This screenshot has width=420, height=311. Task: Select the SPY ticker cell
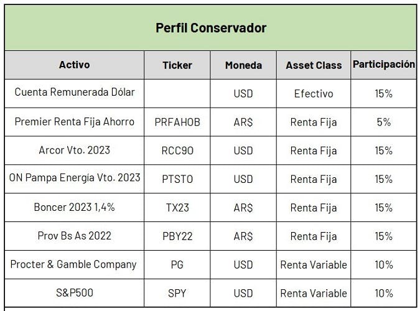pos(177,293)
